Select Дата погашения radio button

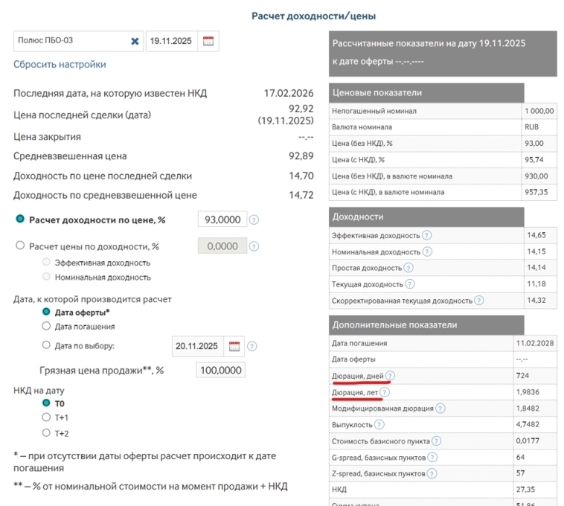point(47,326)
